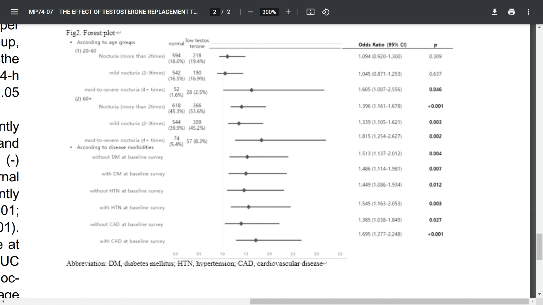Viewport: 543px width, 305px height.
Task: Click the '(2) 60+' age group label
Action: click(83, 99)
